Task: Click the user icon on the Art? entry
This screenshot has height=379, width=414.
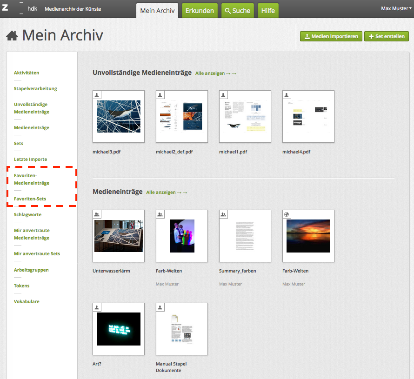Action: click(97, 307)
